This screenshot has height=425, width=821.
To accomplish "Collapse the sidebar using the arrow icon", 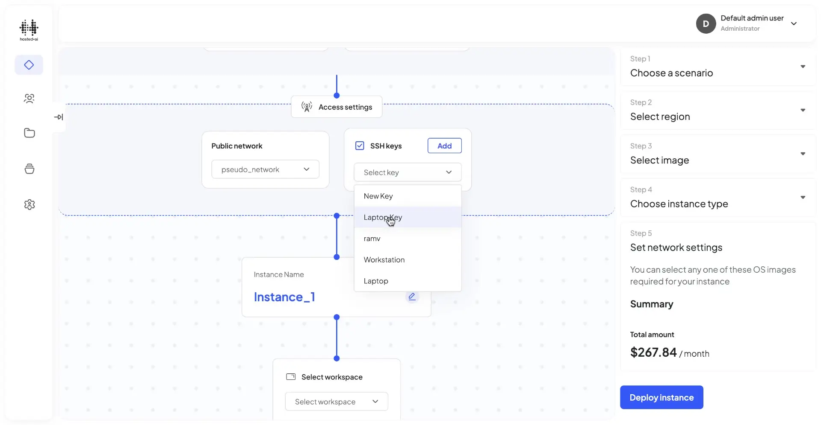I will 59,116.
